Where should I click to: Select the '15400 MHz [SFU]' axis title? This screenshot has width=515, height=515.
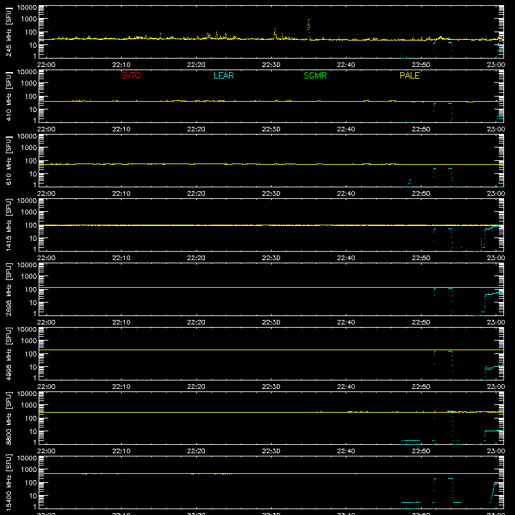9,482
